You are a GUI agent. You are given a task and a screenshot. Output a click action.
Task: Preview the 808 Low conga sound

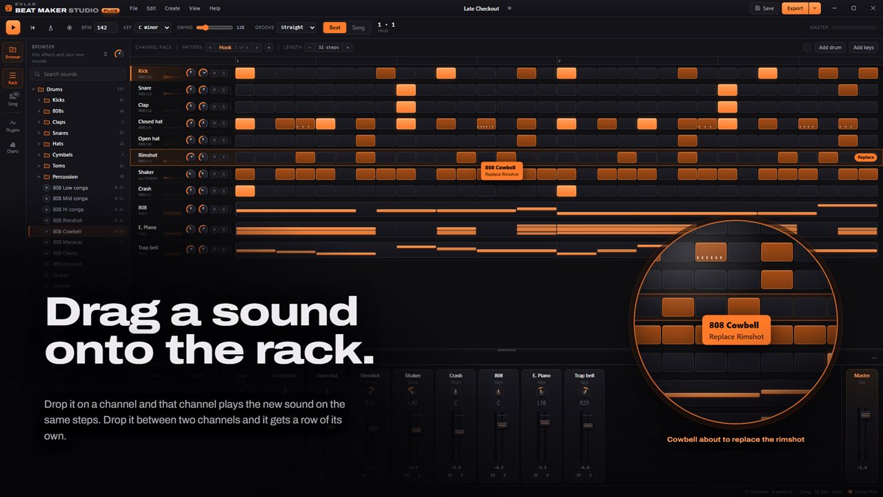pyautogui.click(x=47, y=188)
